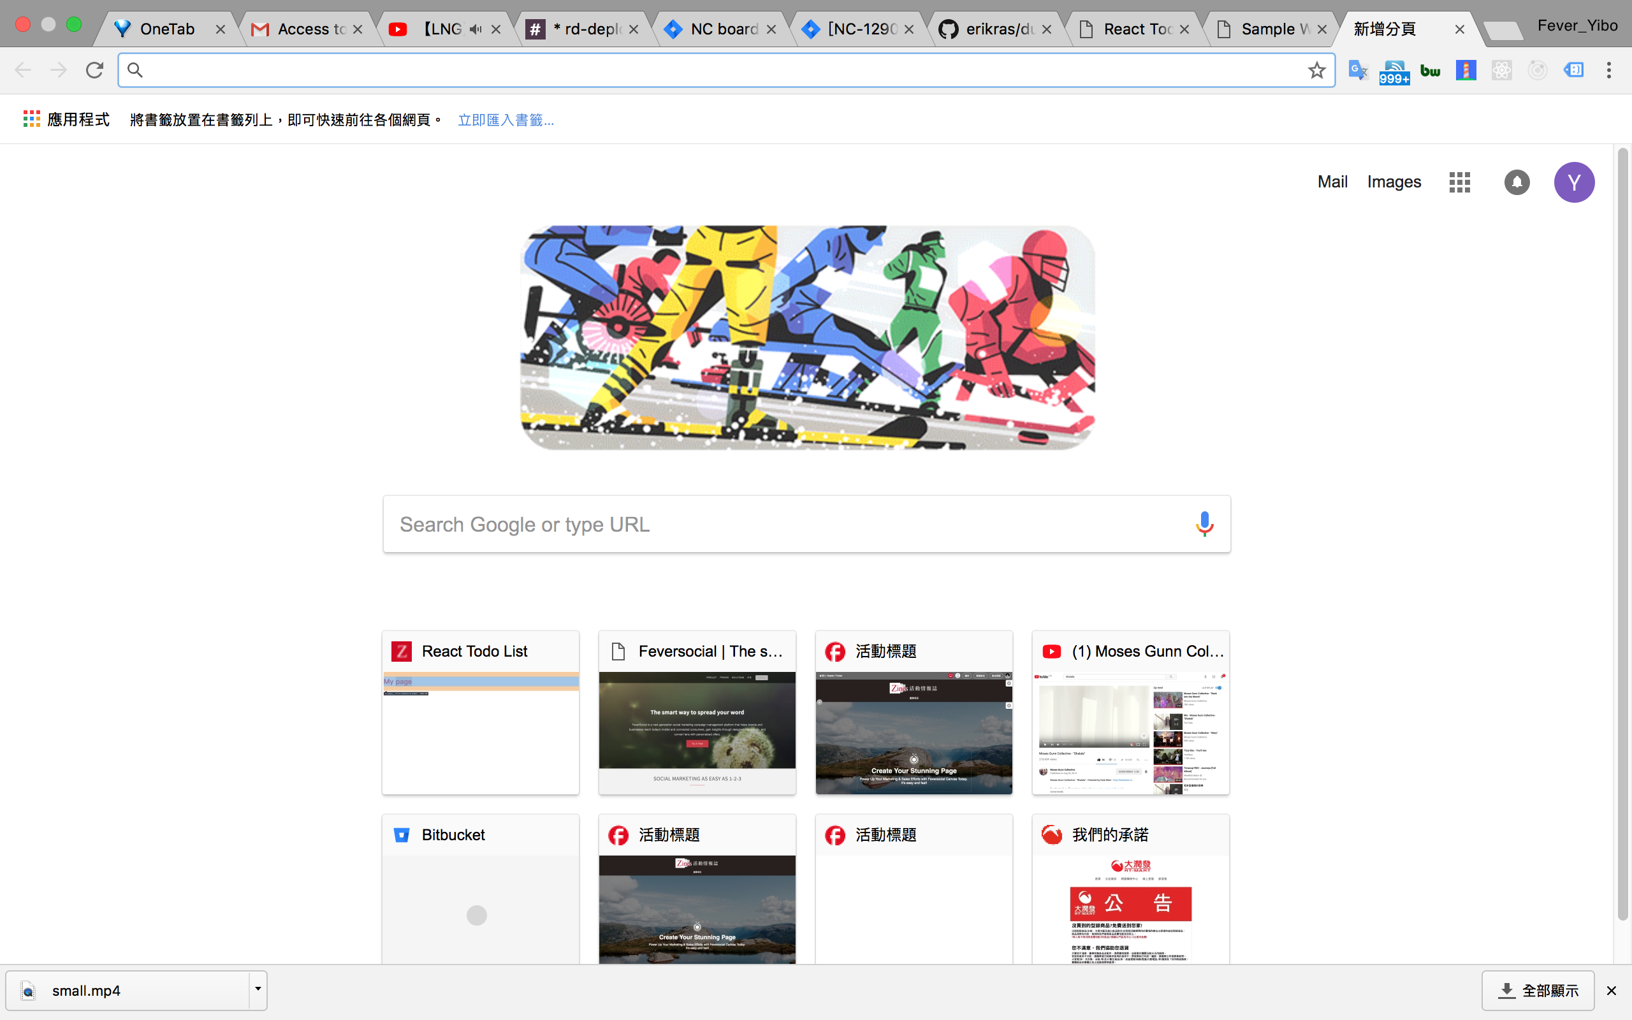Open the Y account avatar menu
1632x1020 pixels.
pyautogui.click(x=1574, y=182)
